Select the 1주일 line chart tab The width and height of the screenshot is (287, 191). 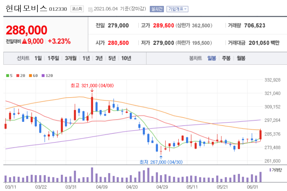[53, 58]
